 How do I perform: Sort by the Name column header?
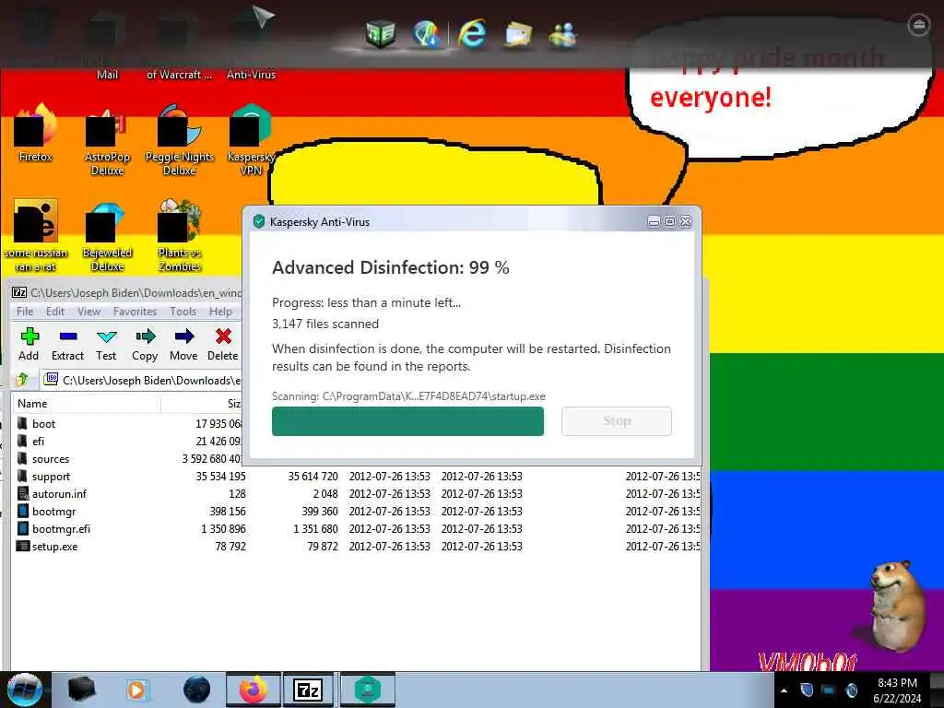click(86, 404)
